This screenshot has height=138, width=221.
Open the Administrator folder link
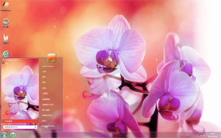pyautogui.click(x=48, y=66)
